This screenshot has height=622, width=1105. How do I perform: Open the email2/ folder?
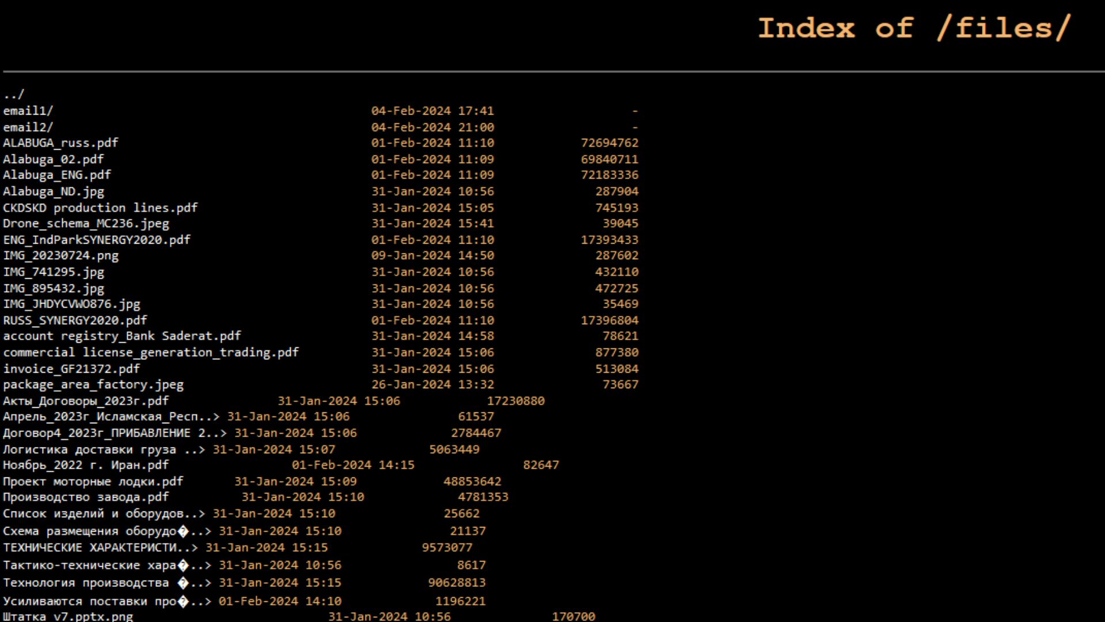click(x=28, y=127)
